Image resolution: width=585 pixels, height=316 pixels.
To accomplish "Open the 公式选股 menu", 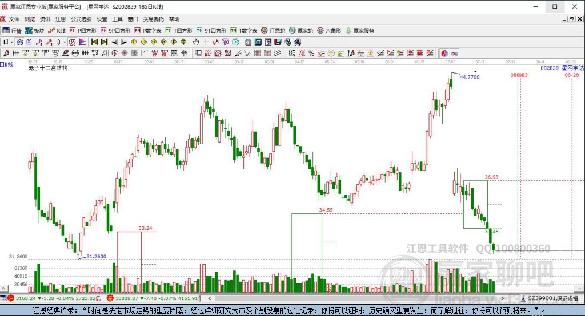I will 81,19.
